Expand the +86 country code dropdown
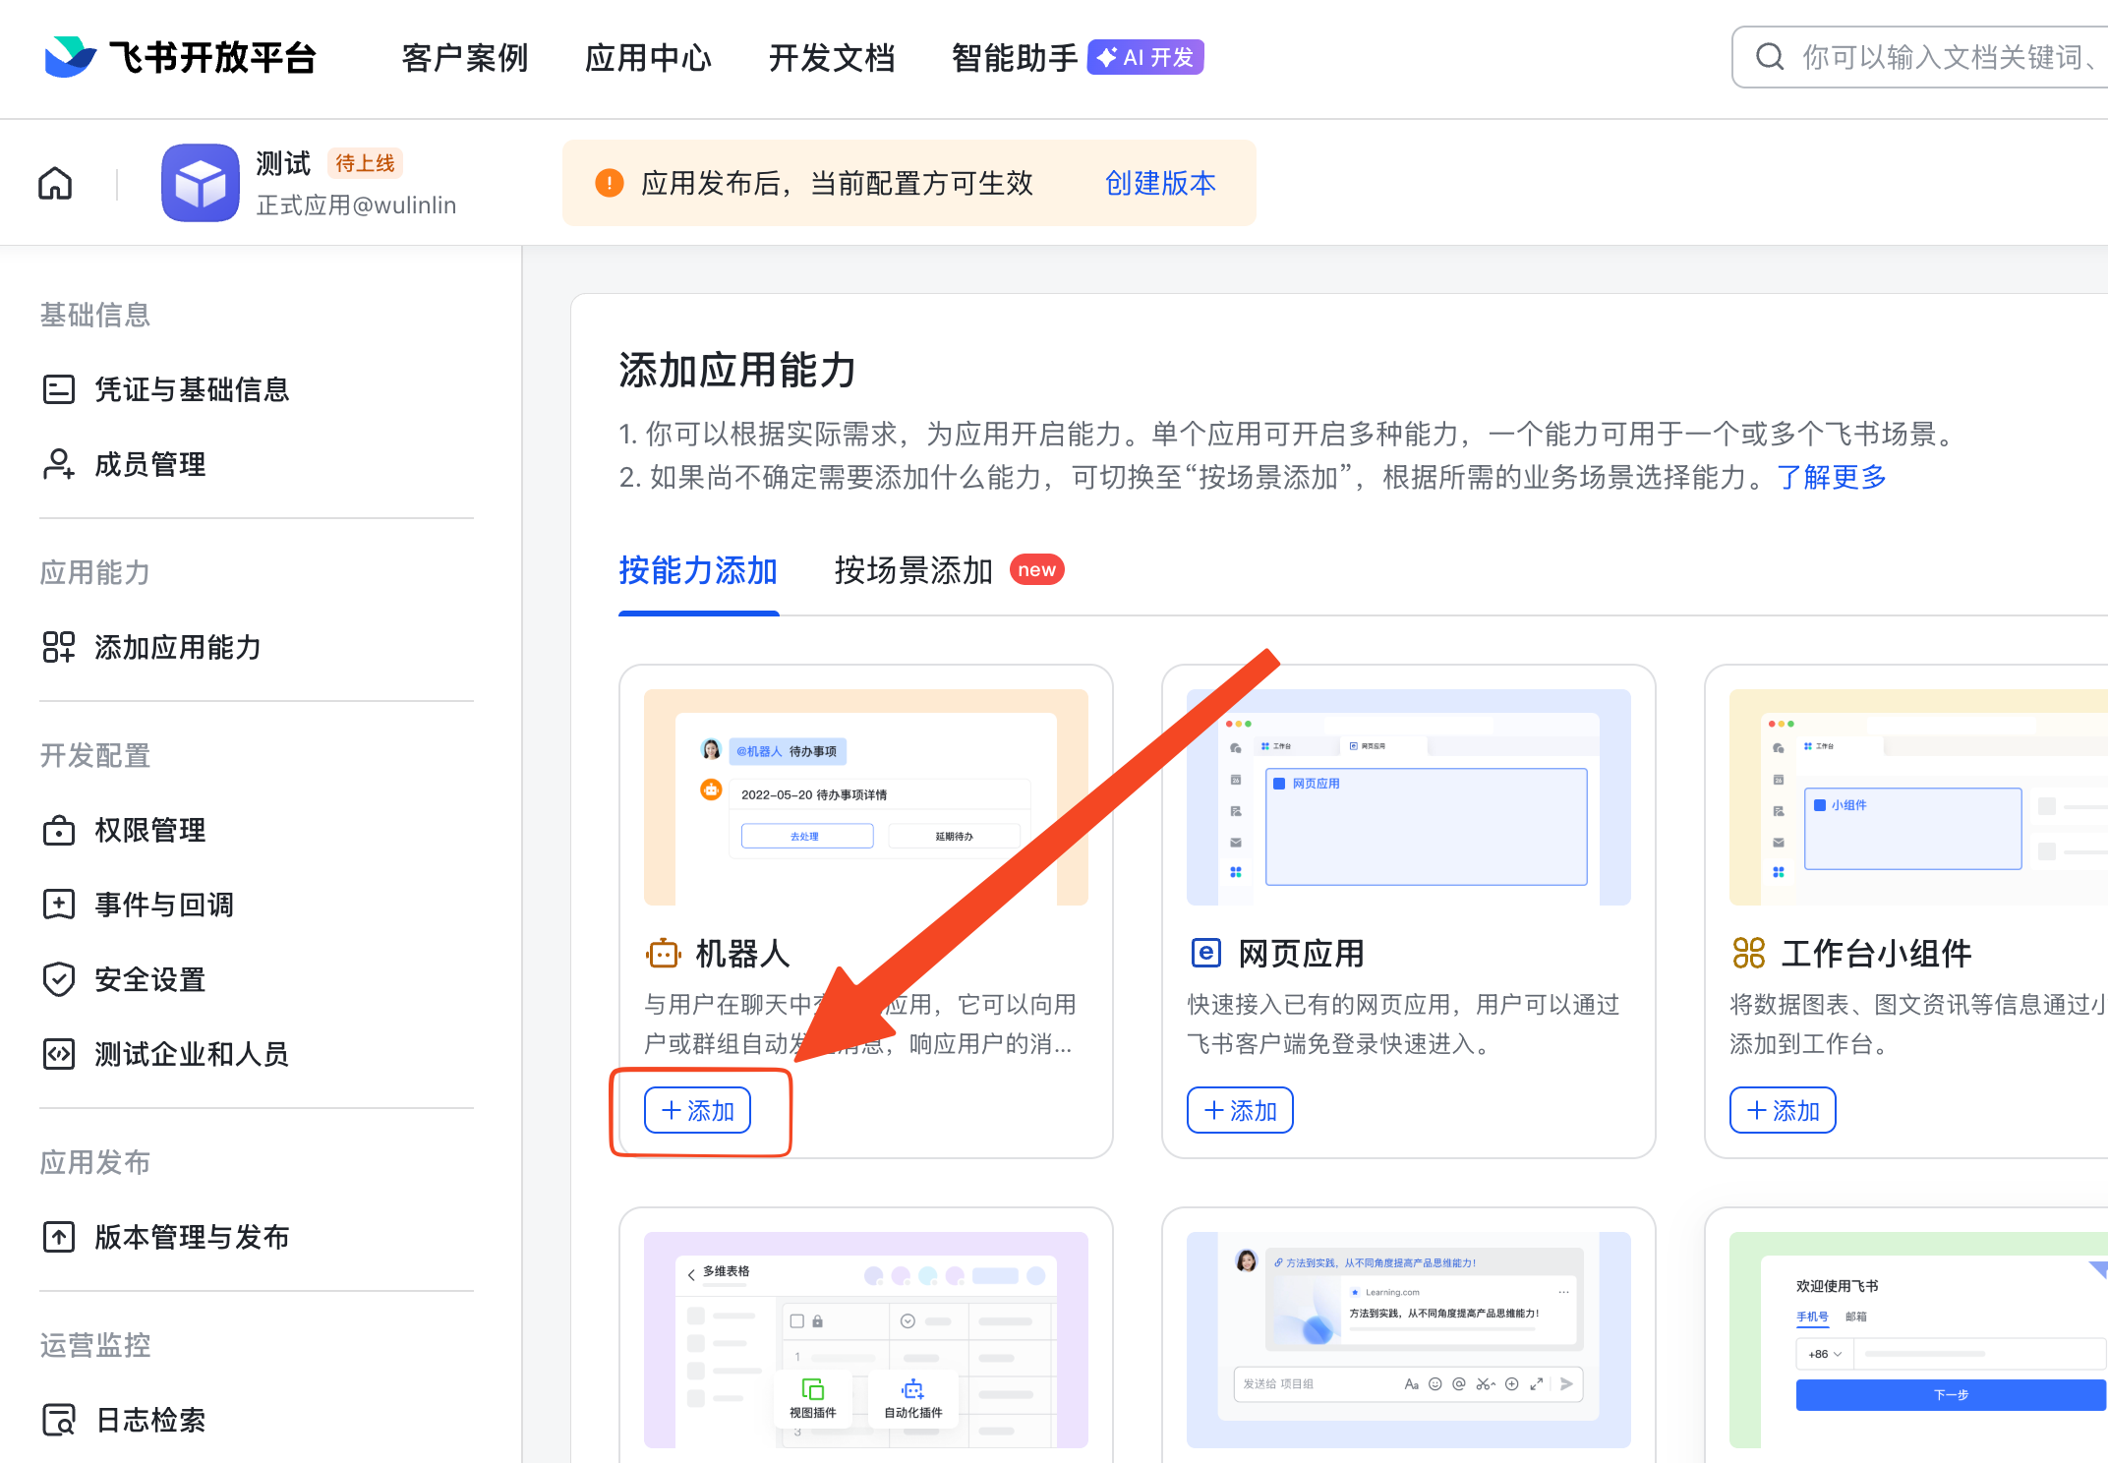Screen dimensions: 2108x1463 pyautogui.click(x=1823, y=1353)
